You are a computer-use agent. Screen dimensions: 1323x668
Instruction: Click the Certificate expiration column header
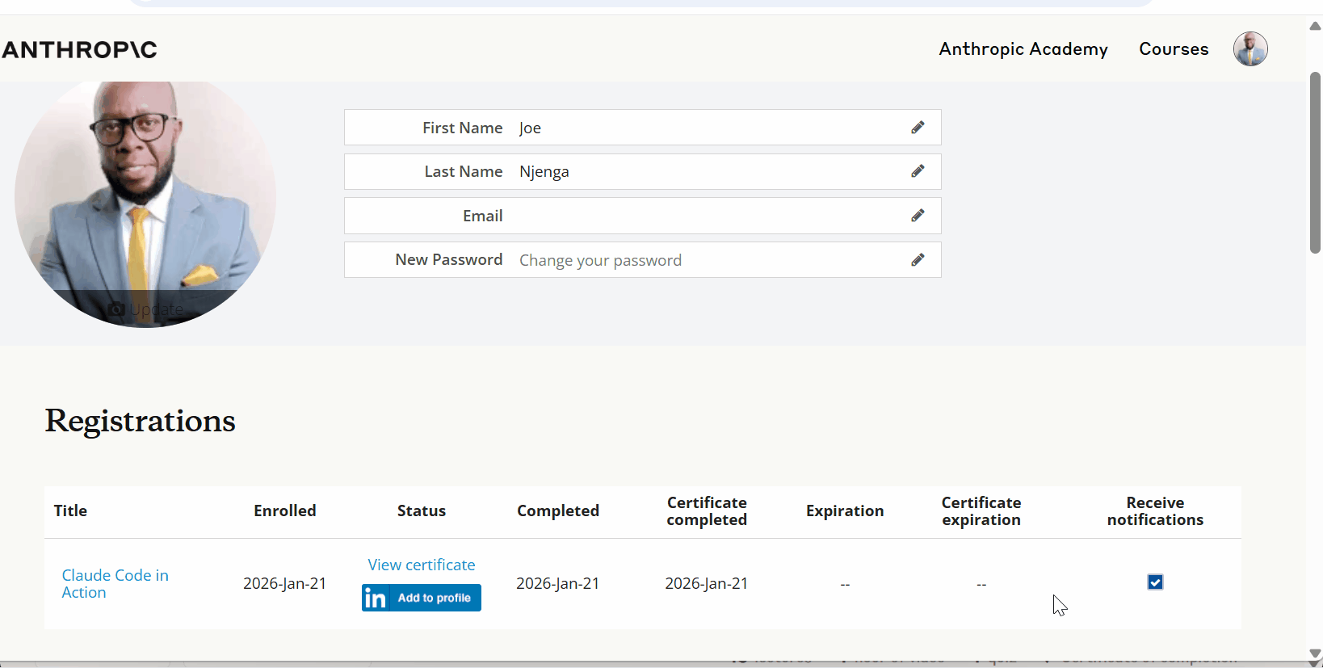981,511
